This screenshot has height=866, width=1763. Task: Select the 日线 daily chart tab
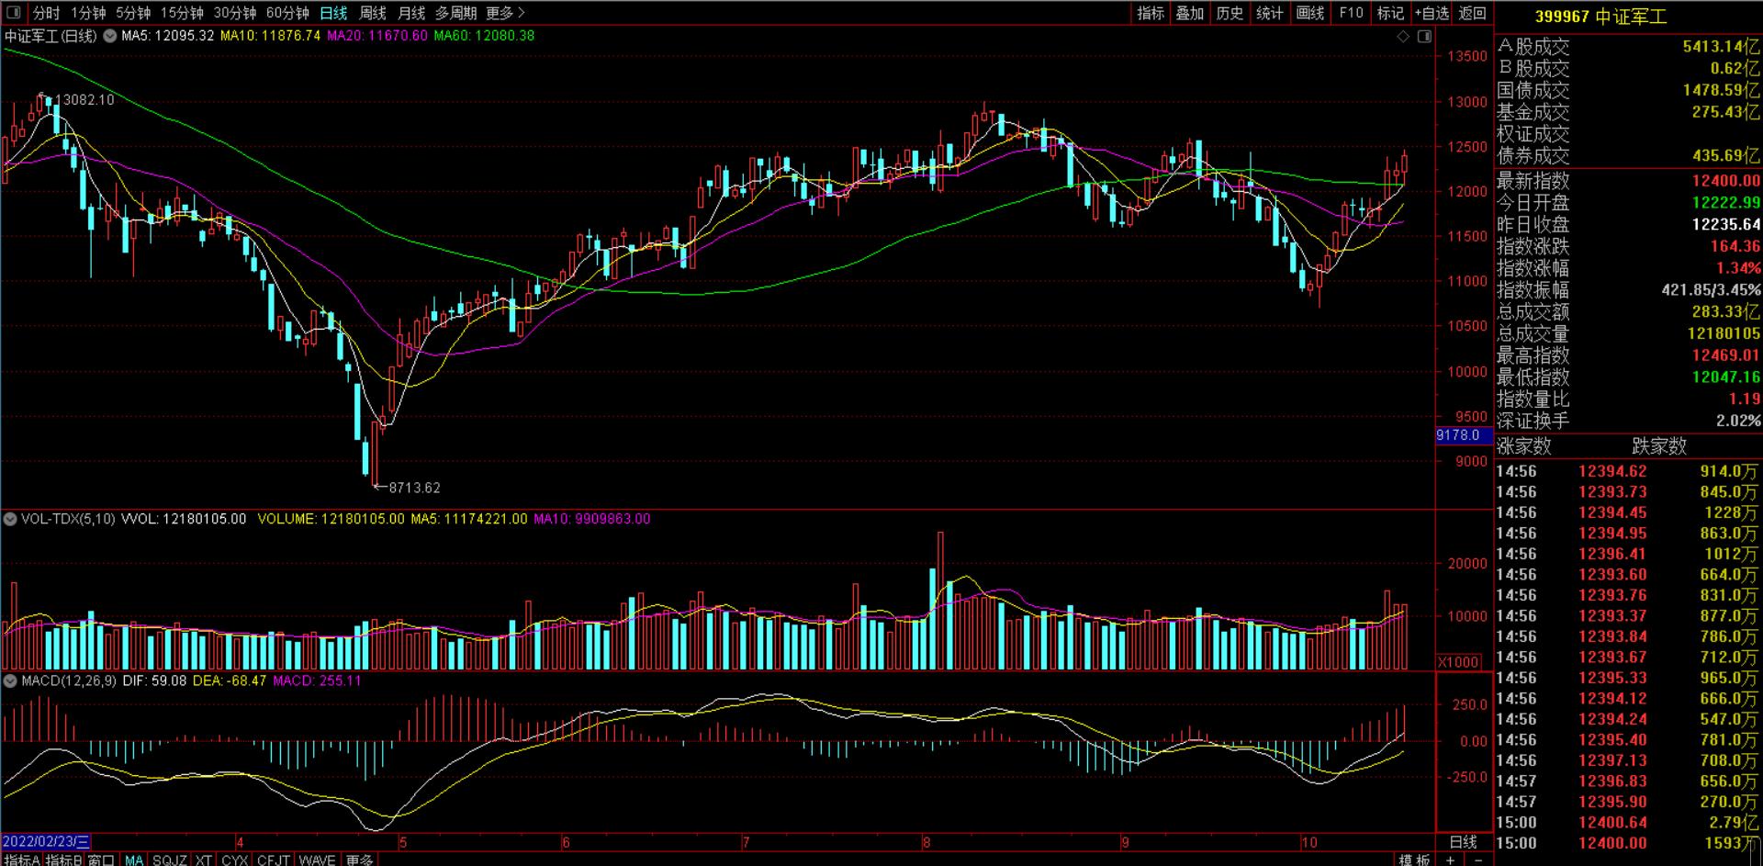[333, 13]
